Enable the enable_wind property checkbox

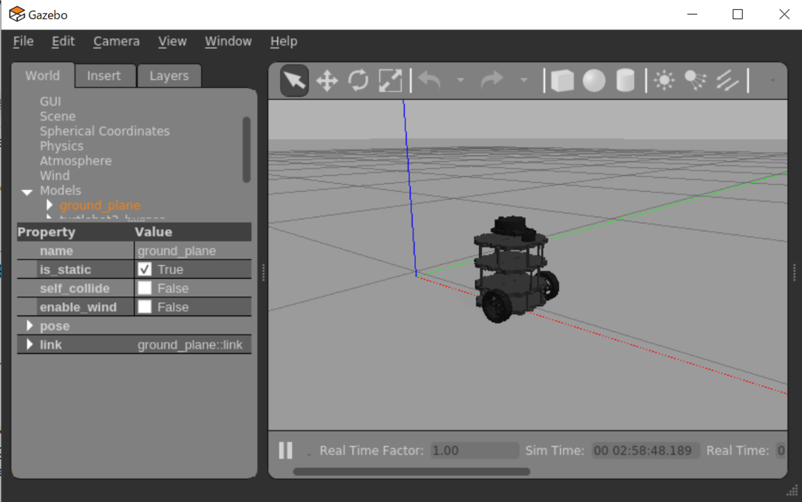coord(144,306)
